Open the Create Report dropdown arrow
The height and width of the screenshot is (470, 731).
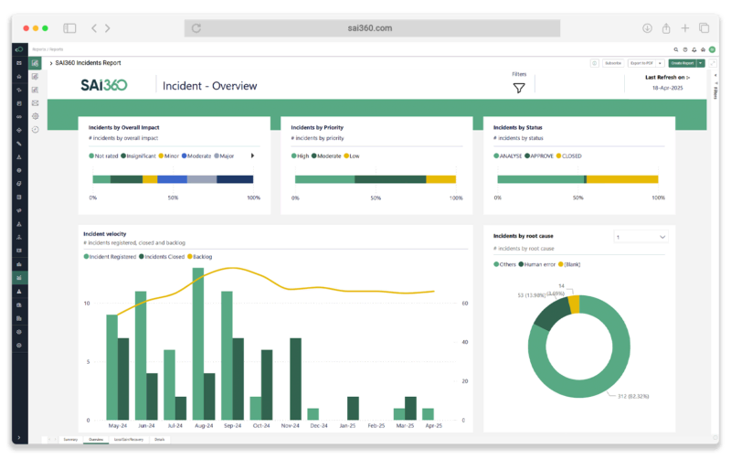[x=700, y=63]
